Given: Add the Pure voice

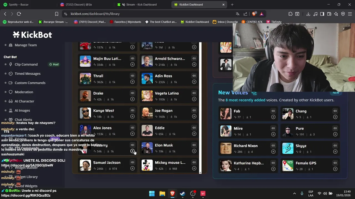Looking at the screenshot, I should coord(335,134).
